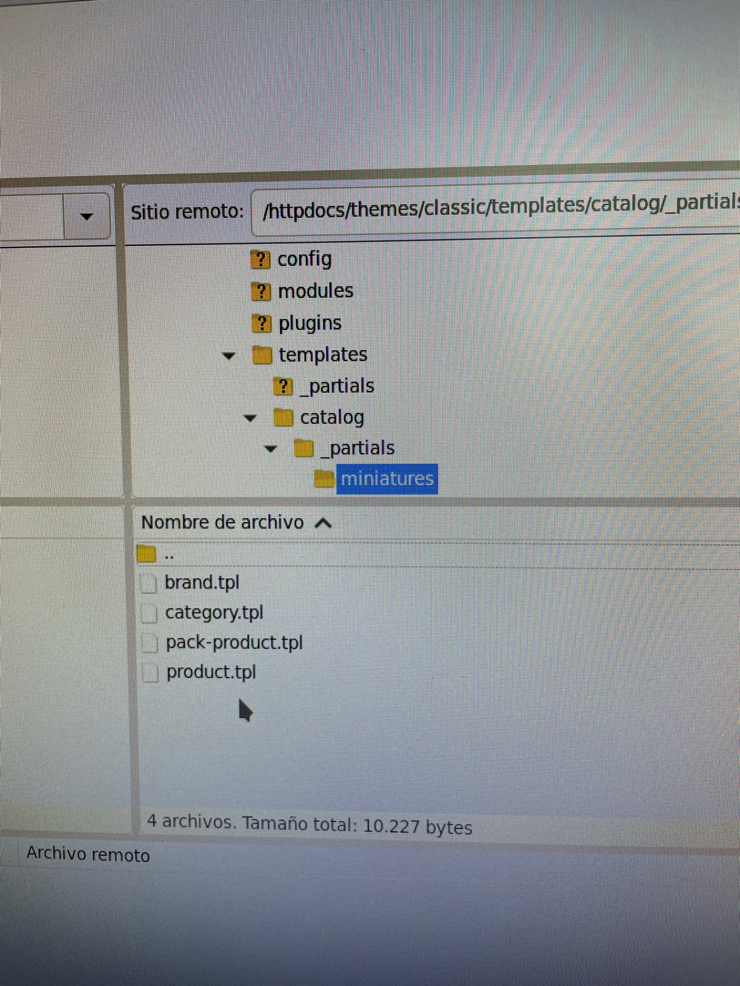Open the local site path dropdown
The height and width of the screenshot is (986, 740).
tap(87, 216)
